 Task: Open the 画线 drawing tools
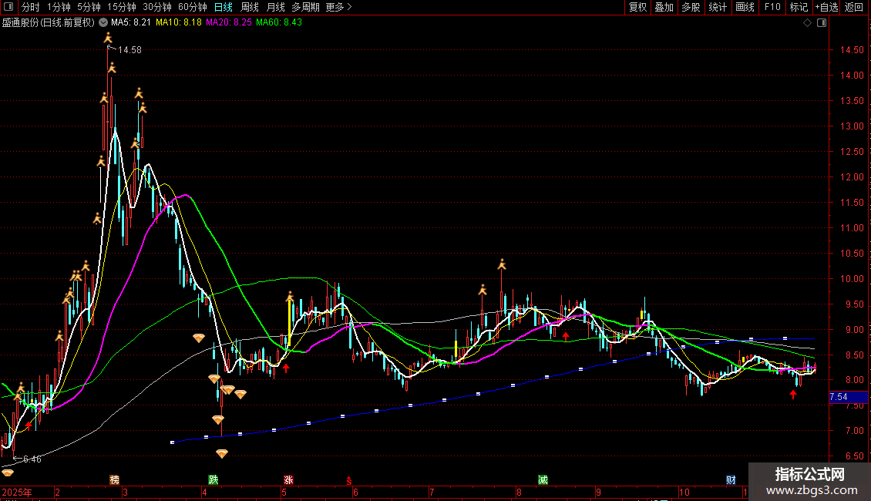[x=745, y=8]
